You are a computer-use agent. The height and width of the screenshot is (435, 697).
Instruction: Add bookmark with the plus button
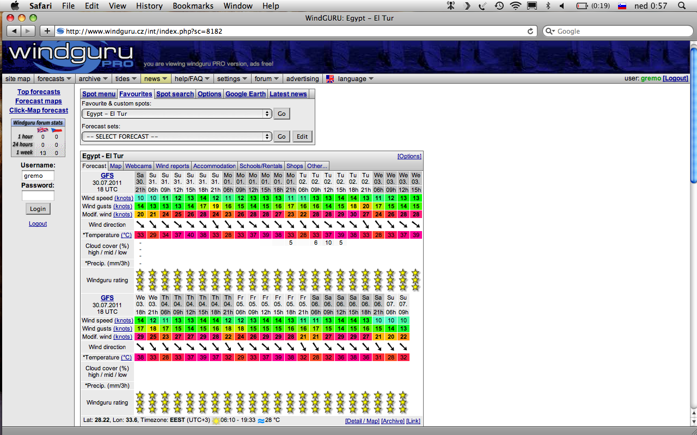(47, 31)
